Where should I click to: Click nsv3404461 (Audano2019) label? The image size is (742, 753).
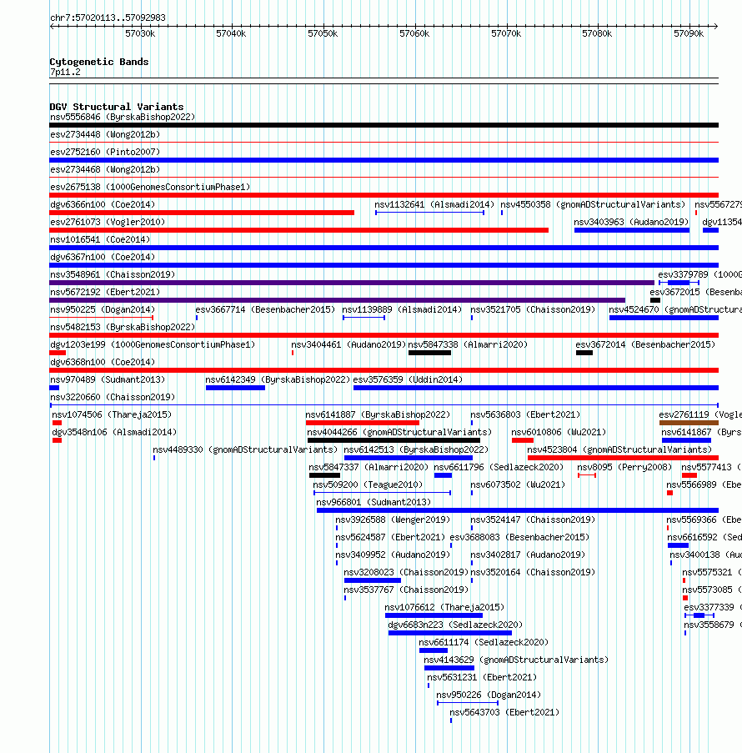[x=348, y=344]
